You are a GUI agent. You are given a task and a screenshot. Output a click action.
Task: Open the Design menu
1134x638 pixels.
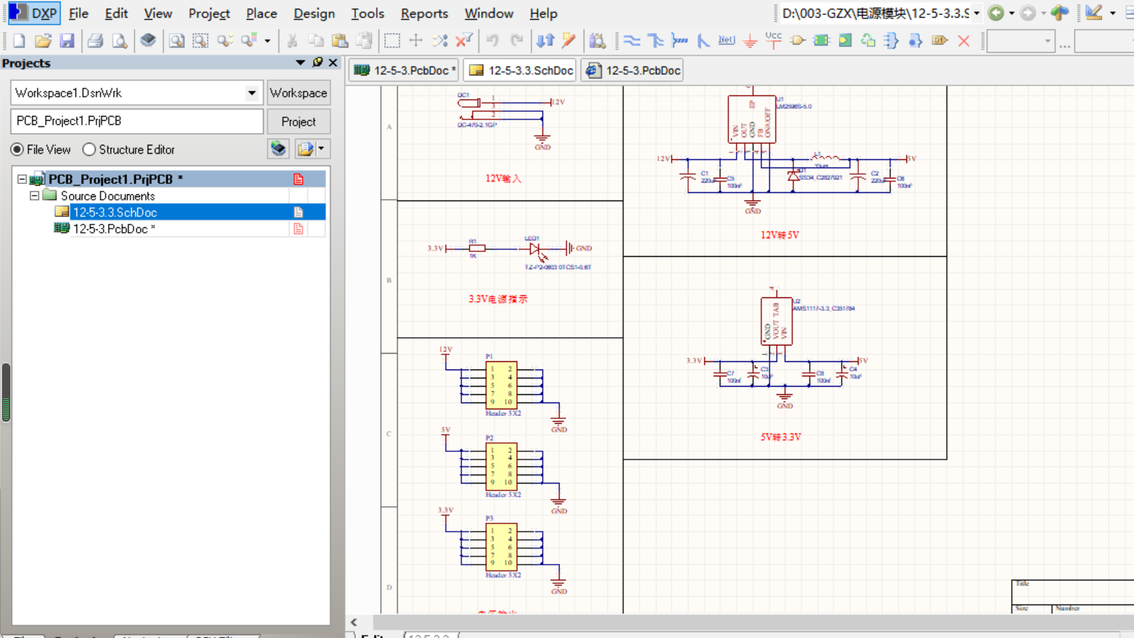click(314, 13)
